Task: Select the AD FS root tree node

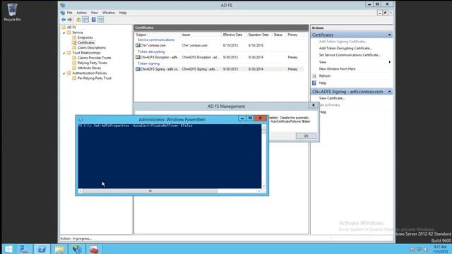Action: (x=71, y=28)
